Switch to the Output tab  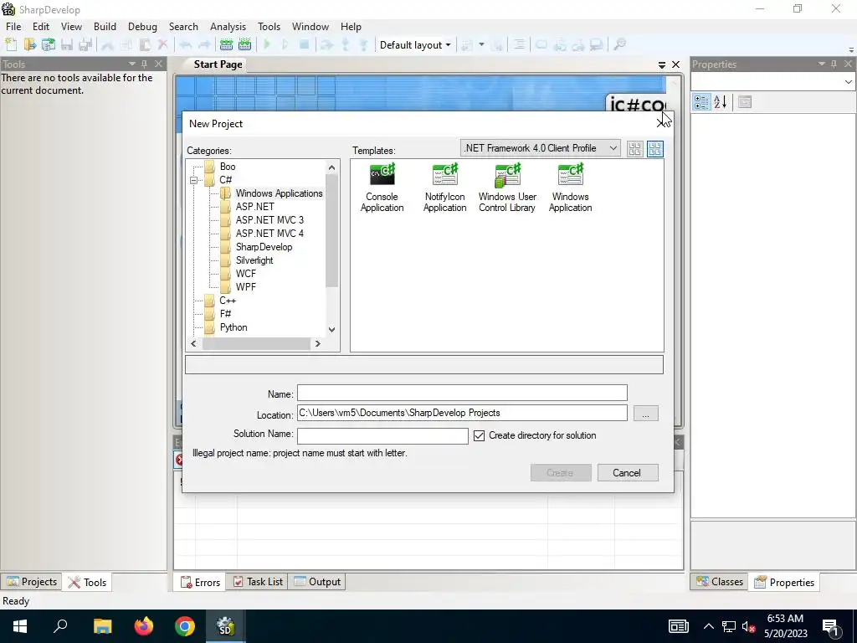click(317, 582)
